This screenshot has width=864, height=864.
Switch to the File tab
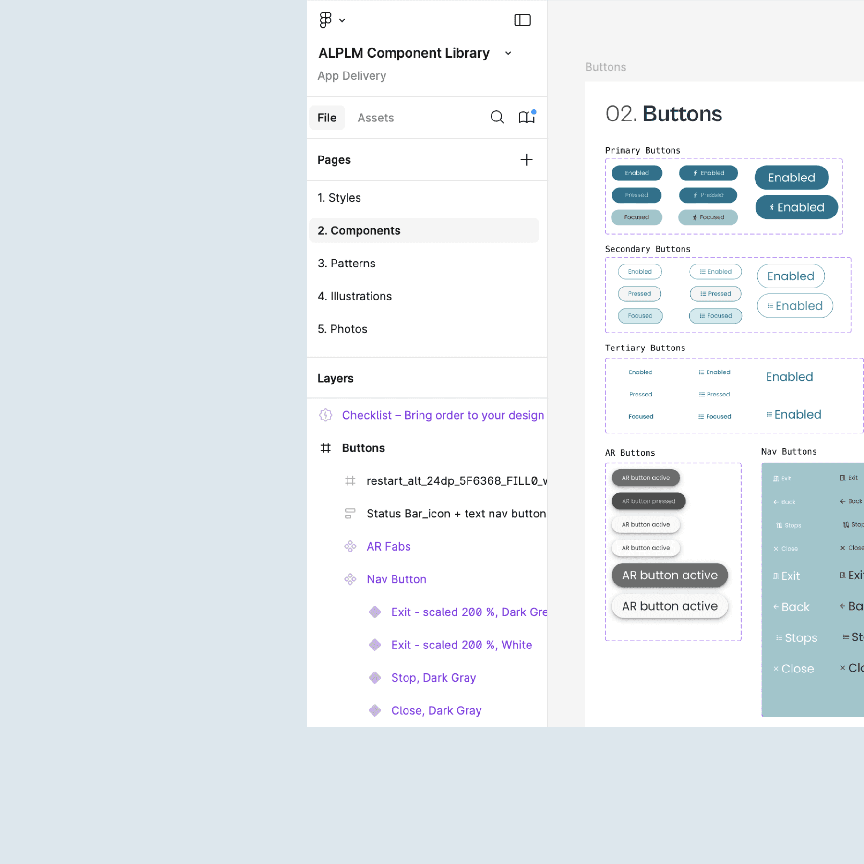click(x=327, y=118)
